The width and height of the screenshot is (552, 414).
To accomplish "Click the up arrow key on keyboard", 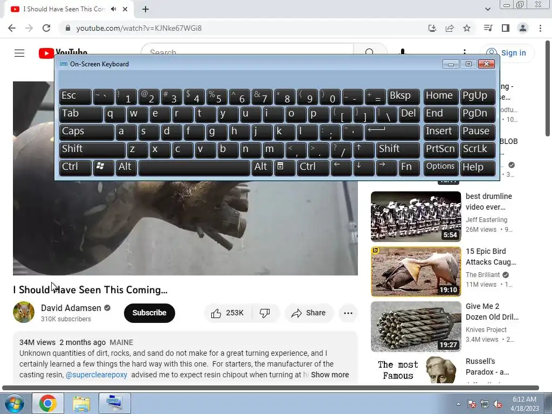I will click(x=364, y=150).
